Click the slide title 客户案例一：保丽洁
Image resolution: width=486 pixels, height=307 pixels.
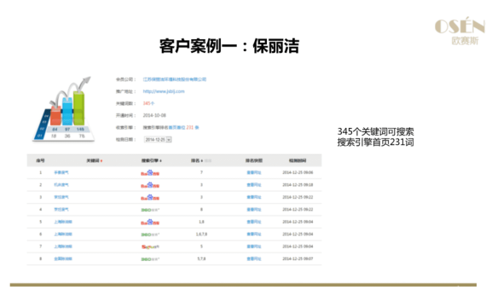point(229,46)
